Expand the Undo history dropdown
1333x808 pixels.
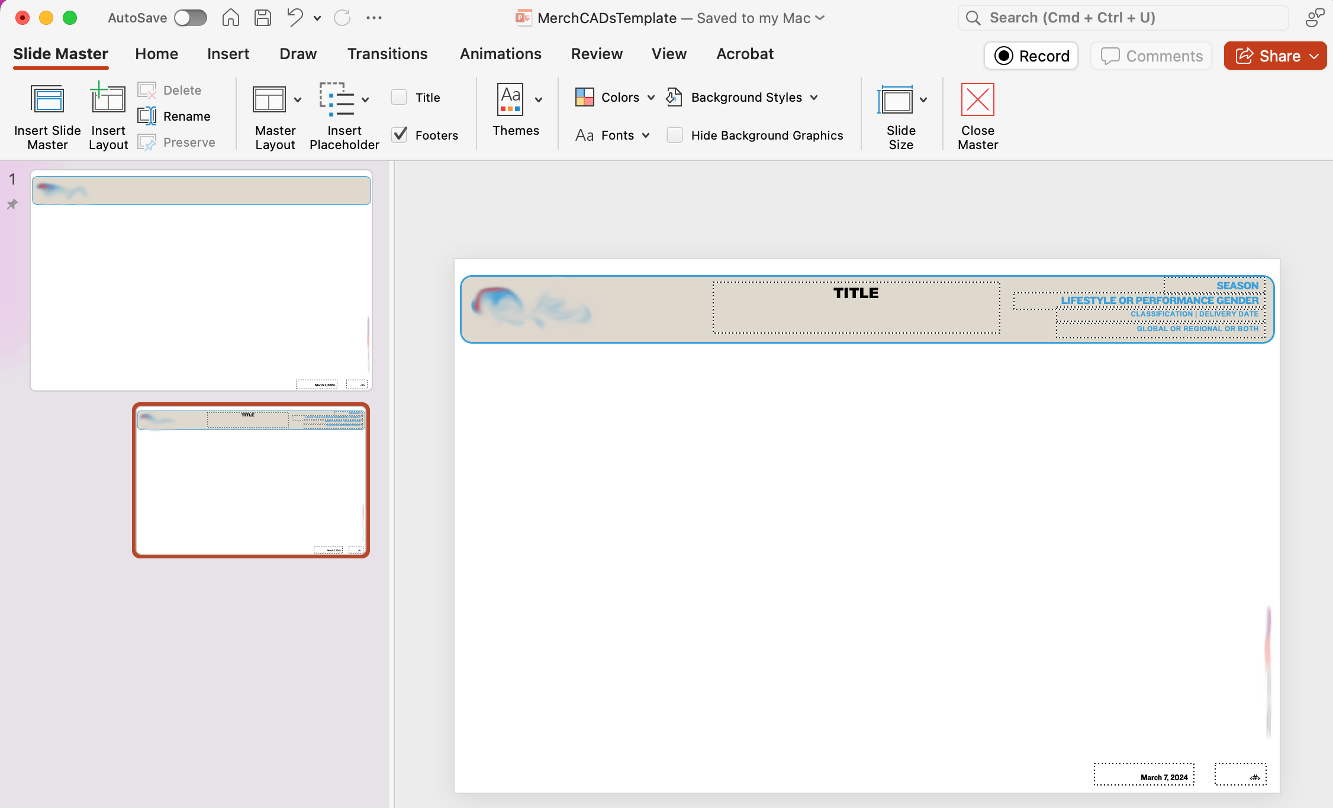317,18
